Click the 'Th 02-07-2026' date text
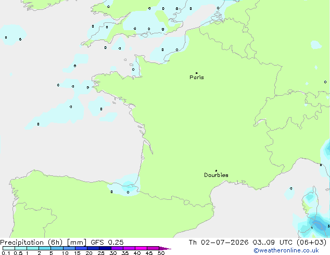330x255 pixels. [x=219, y=243]
